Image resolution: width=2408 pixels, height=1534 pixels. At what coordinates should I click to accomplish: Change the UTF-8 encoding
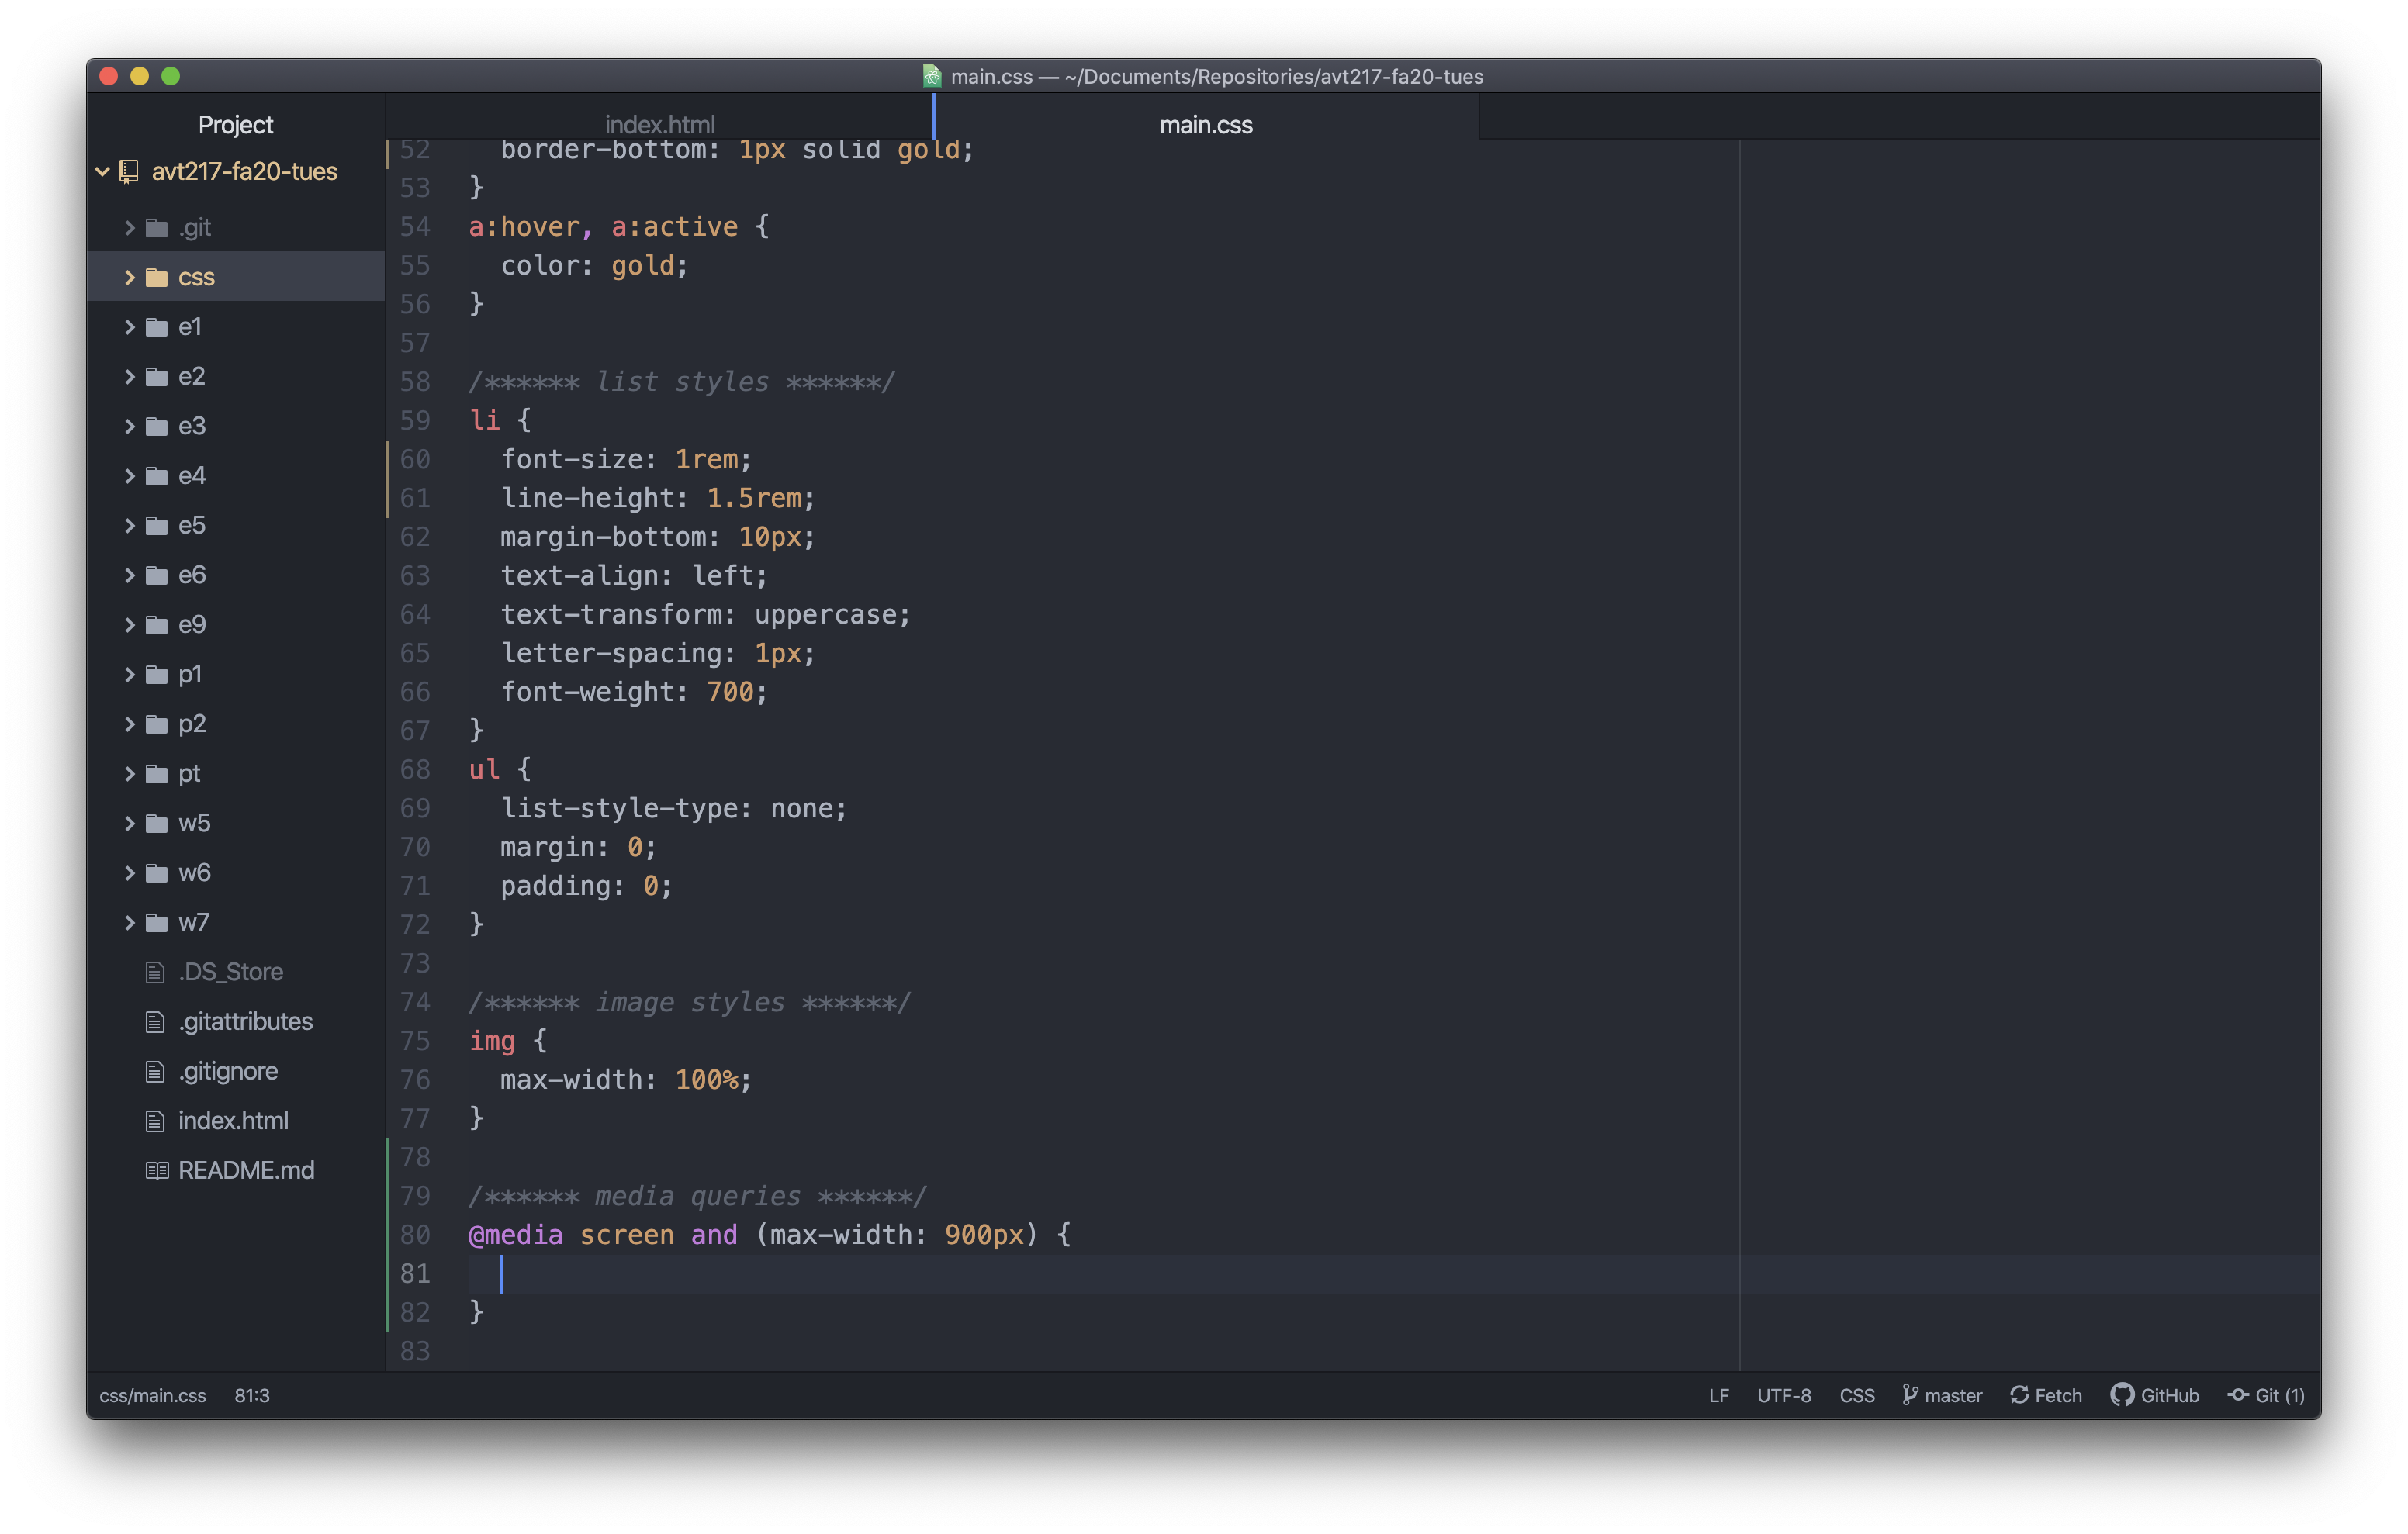1784,1395
